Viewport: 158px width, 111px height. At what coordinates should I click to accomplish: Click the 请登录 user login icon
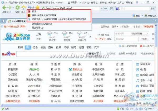click(69, 2)
